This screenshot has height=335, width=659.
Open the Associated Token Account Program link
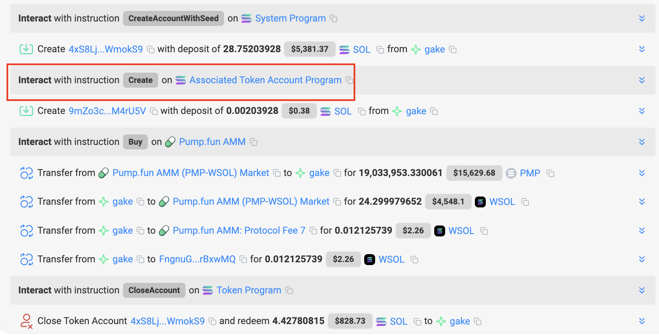click(265, 80)
